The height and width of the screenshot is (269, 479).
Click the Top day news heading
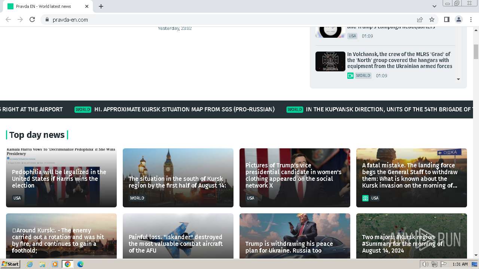pos(37,135)
